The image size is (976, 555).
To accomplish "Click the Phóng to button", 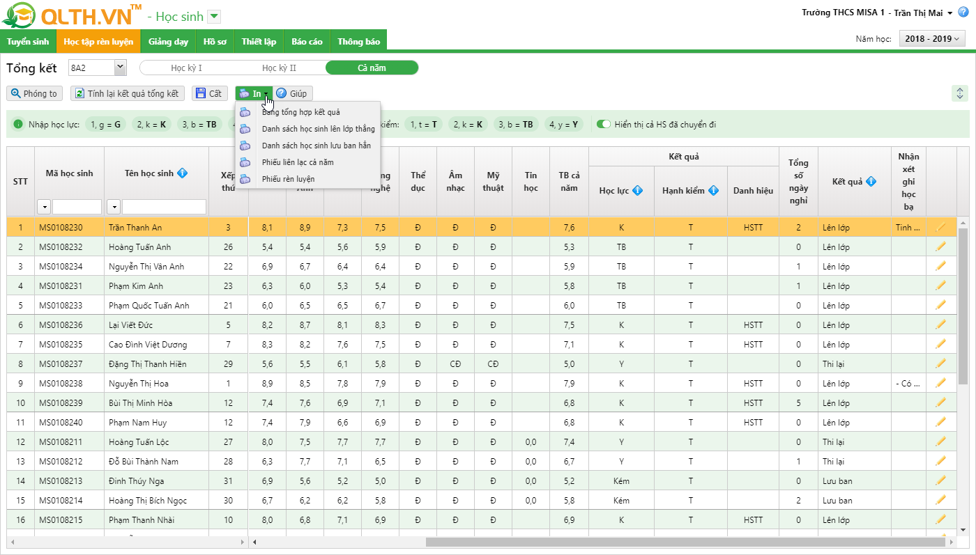I will coord(34,93).
